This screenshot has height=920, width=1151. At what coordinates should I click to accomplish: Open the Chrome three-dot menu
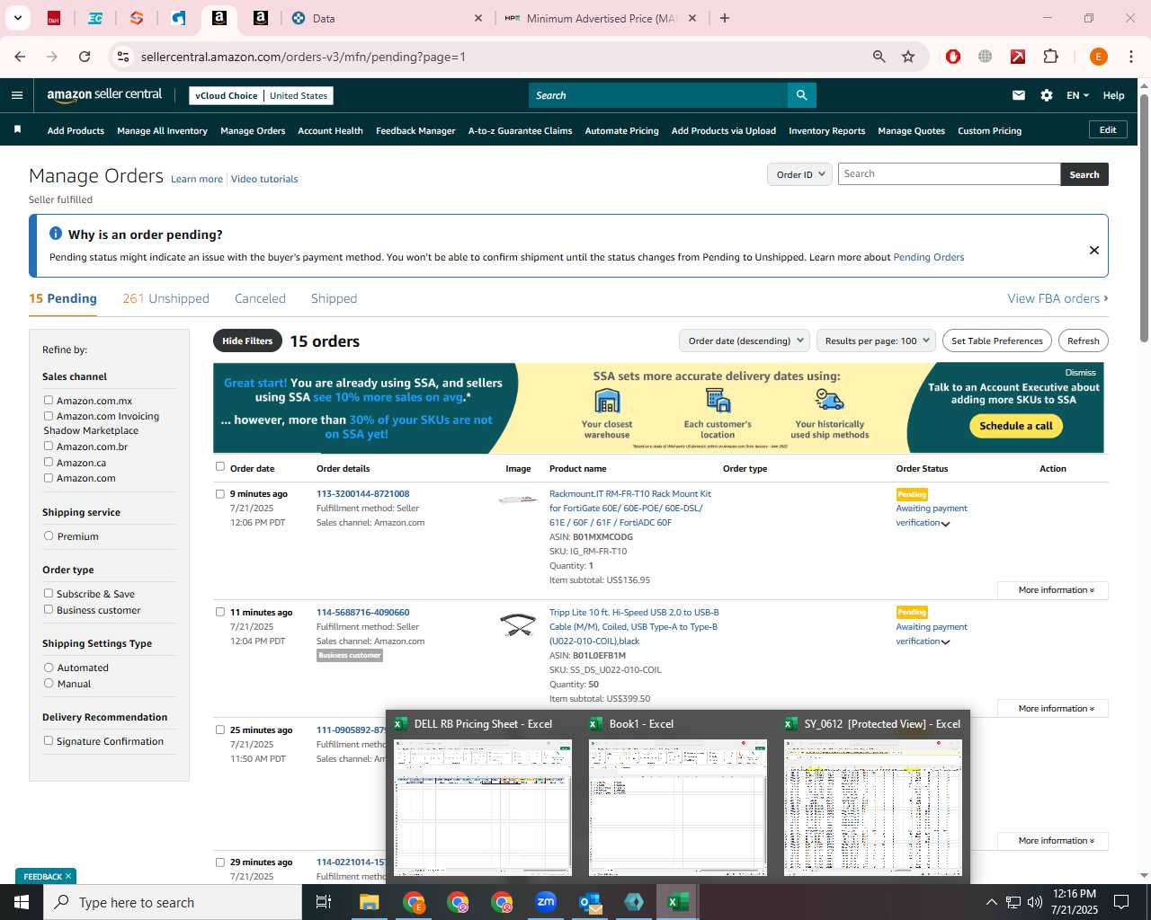[1131, 57]
